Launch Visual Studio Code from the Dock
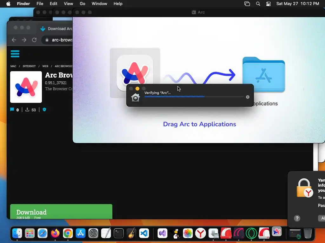This screenshot has height=243, width=325. click(144, 233)
